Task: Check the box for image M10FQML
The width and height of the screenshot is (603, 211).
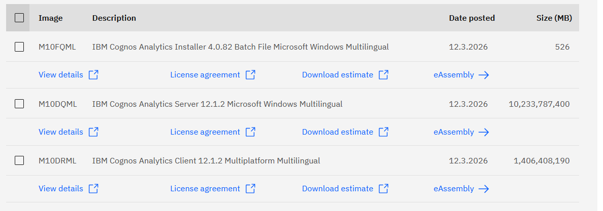Action: click(x=19, y=47)
